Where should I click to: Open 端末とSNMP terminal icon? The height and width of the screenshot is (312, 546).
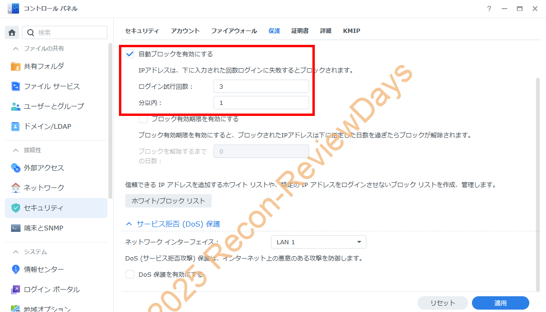click(16, 228)
